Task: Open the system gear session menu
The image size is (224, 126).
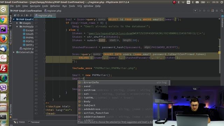Action: pyautogui.click(x=222, y=2)
